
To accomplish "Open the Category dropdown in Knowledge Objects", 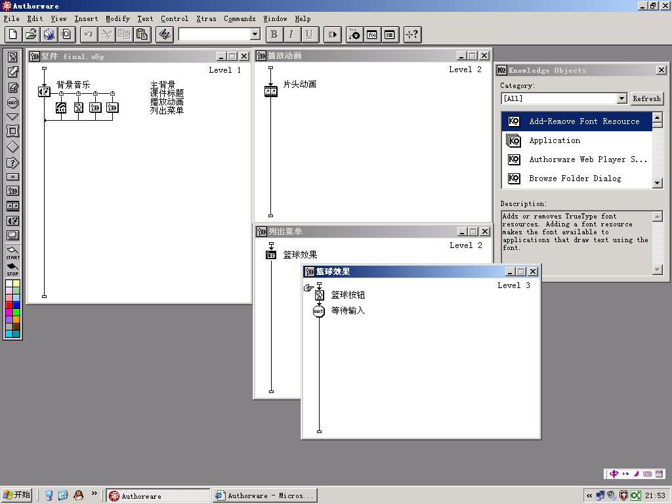I will (622, 98).
